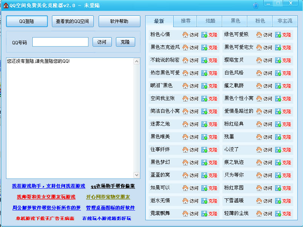Click the visit house icon for 热恋黑色可爱

(185, 73)
